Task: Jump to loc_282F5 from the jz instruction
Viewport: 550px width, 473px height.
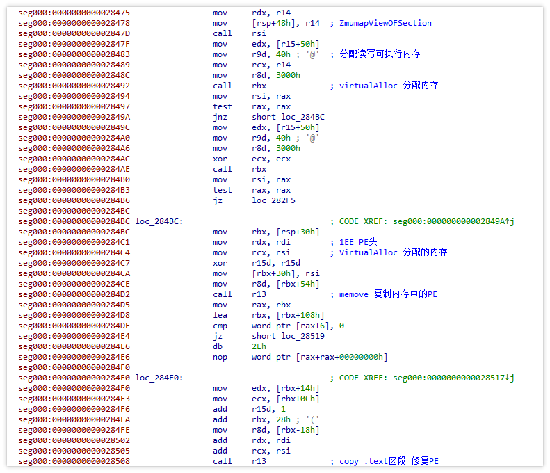Action: pos(275,200)
